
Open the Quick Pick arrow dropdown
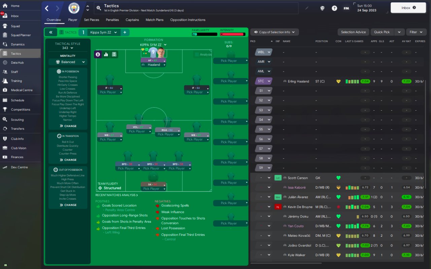tap(399, 32)
